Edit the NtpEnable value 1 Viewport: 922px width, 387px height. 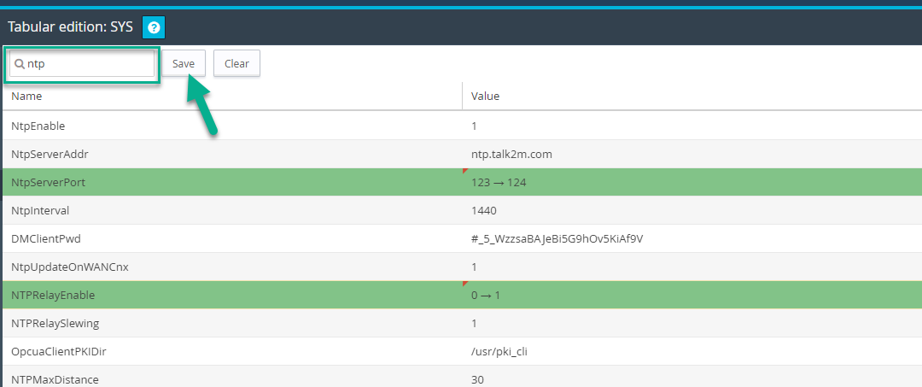(474, 126)
